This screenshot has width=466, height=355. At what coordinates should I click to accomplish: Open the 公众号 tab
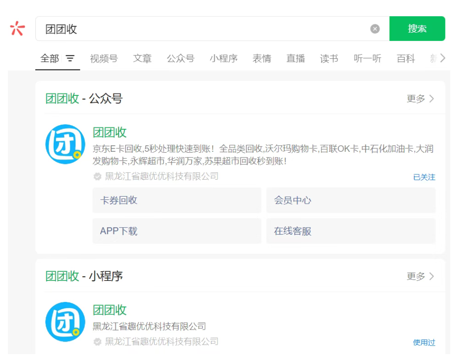click(x=180, y=58)
